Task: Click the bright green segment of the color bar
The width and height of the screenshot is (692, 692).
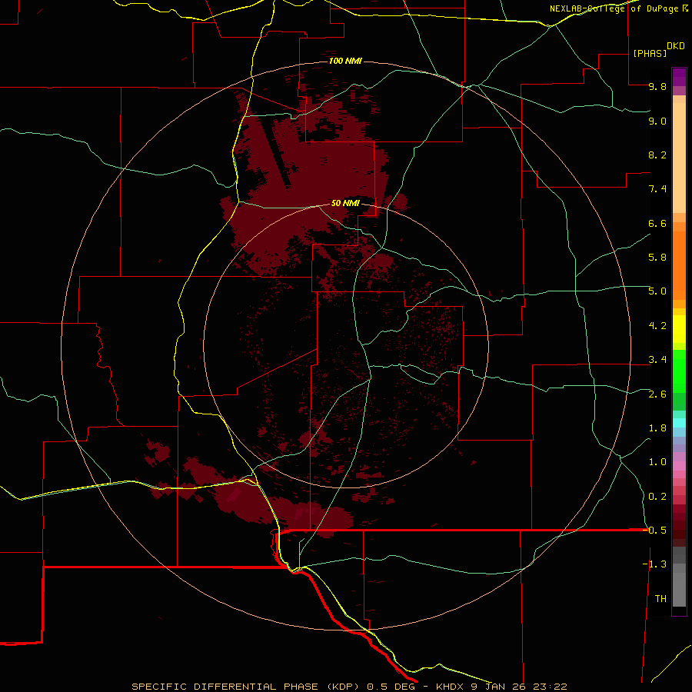Action: (x=679, y=371)
